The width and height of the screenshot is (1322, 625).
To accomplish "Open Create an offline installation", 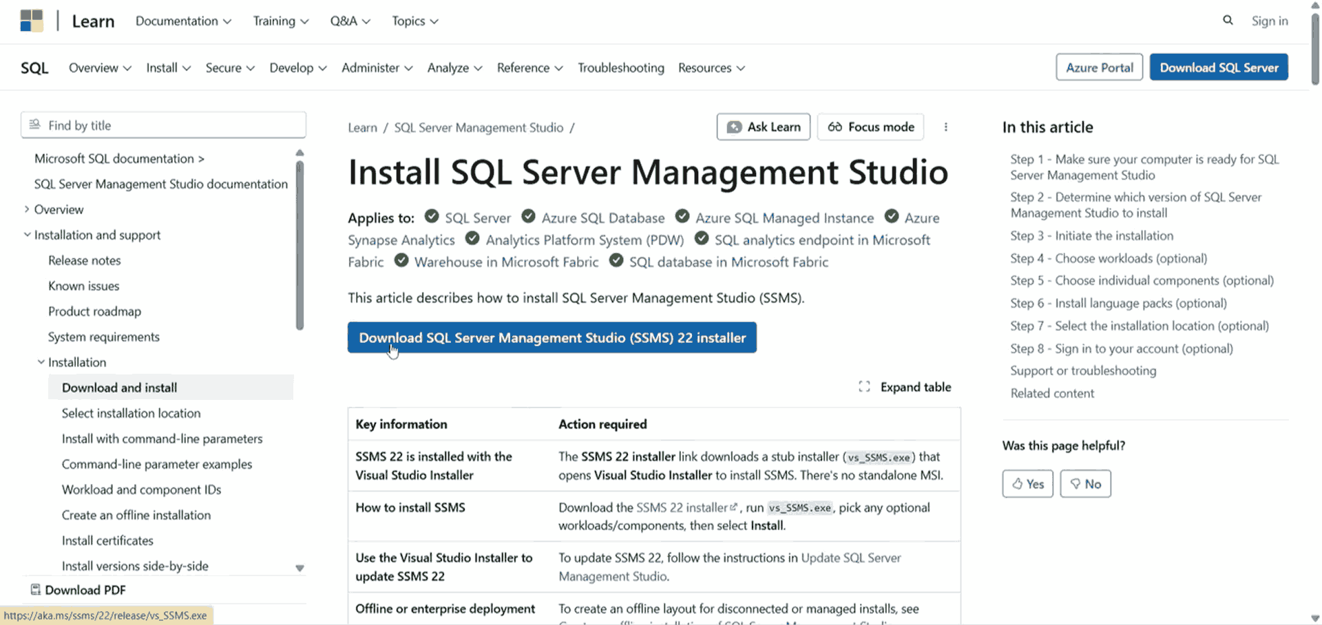I will pos(136,515).
